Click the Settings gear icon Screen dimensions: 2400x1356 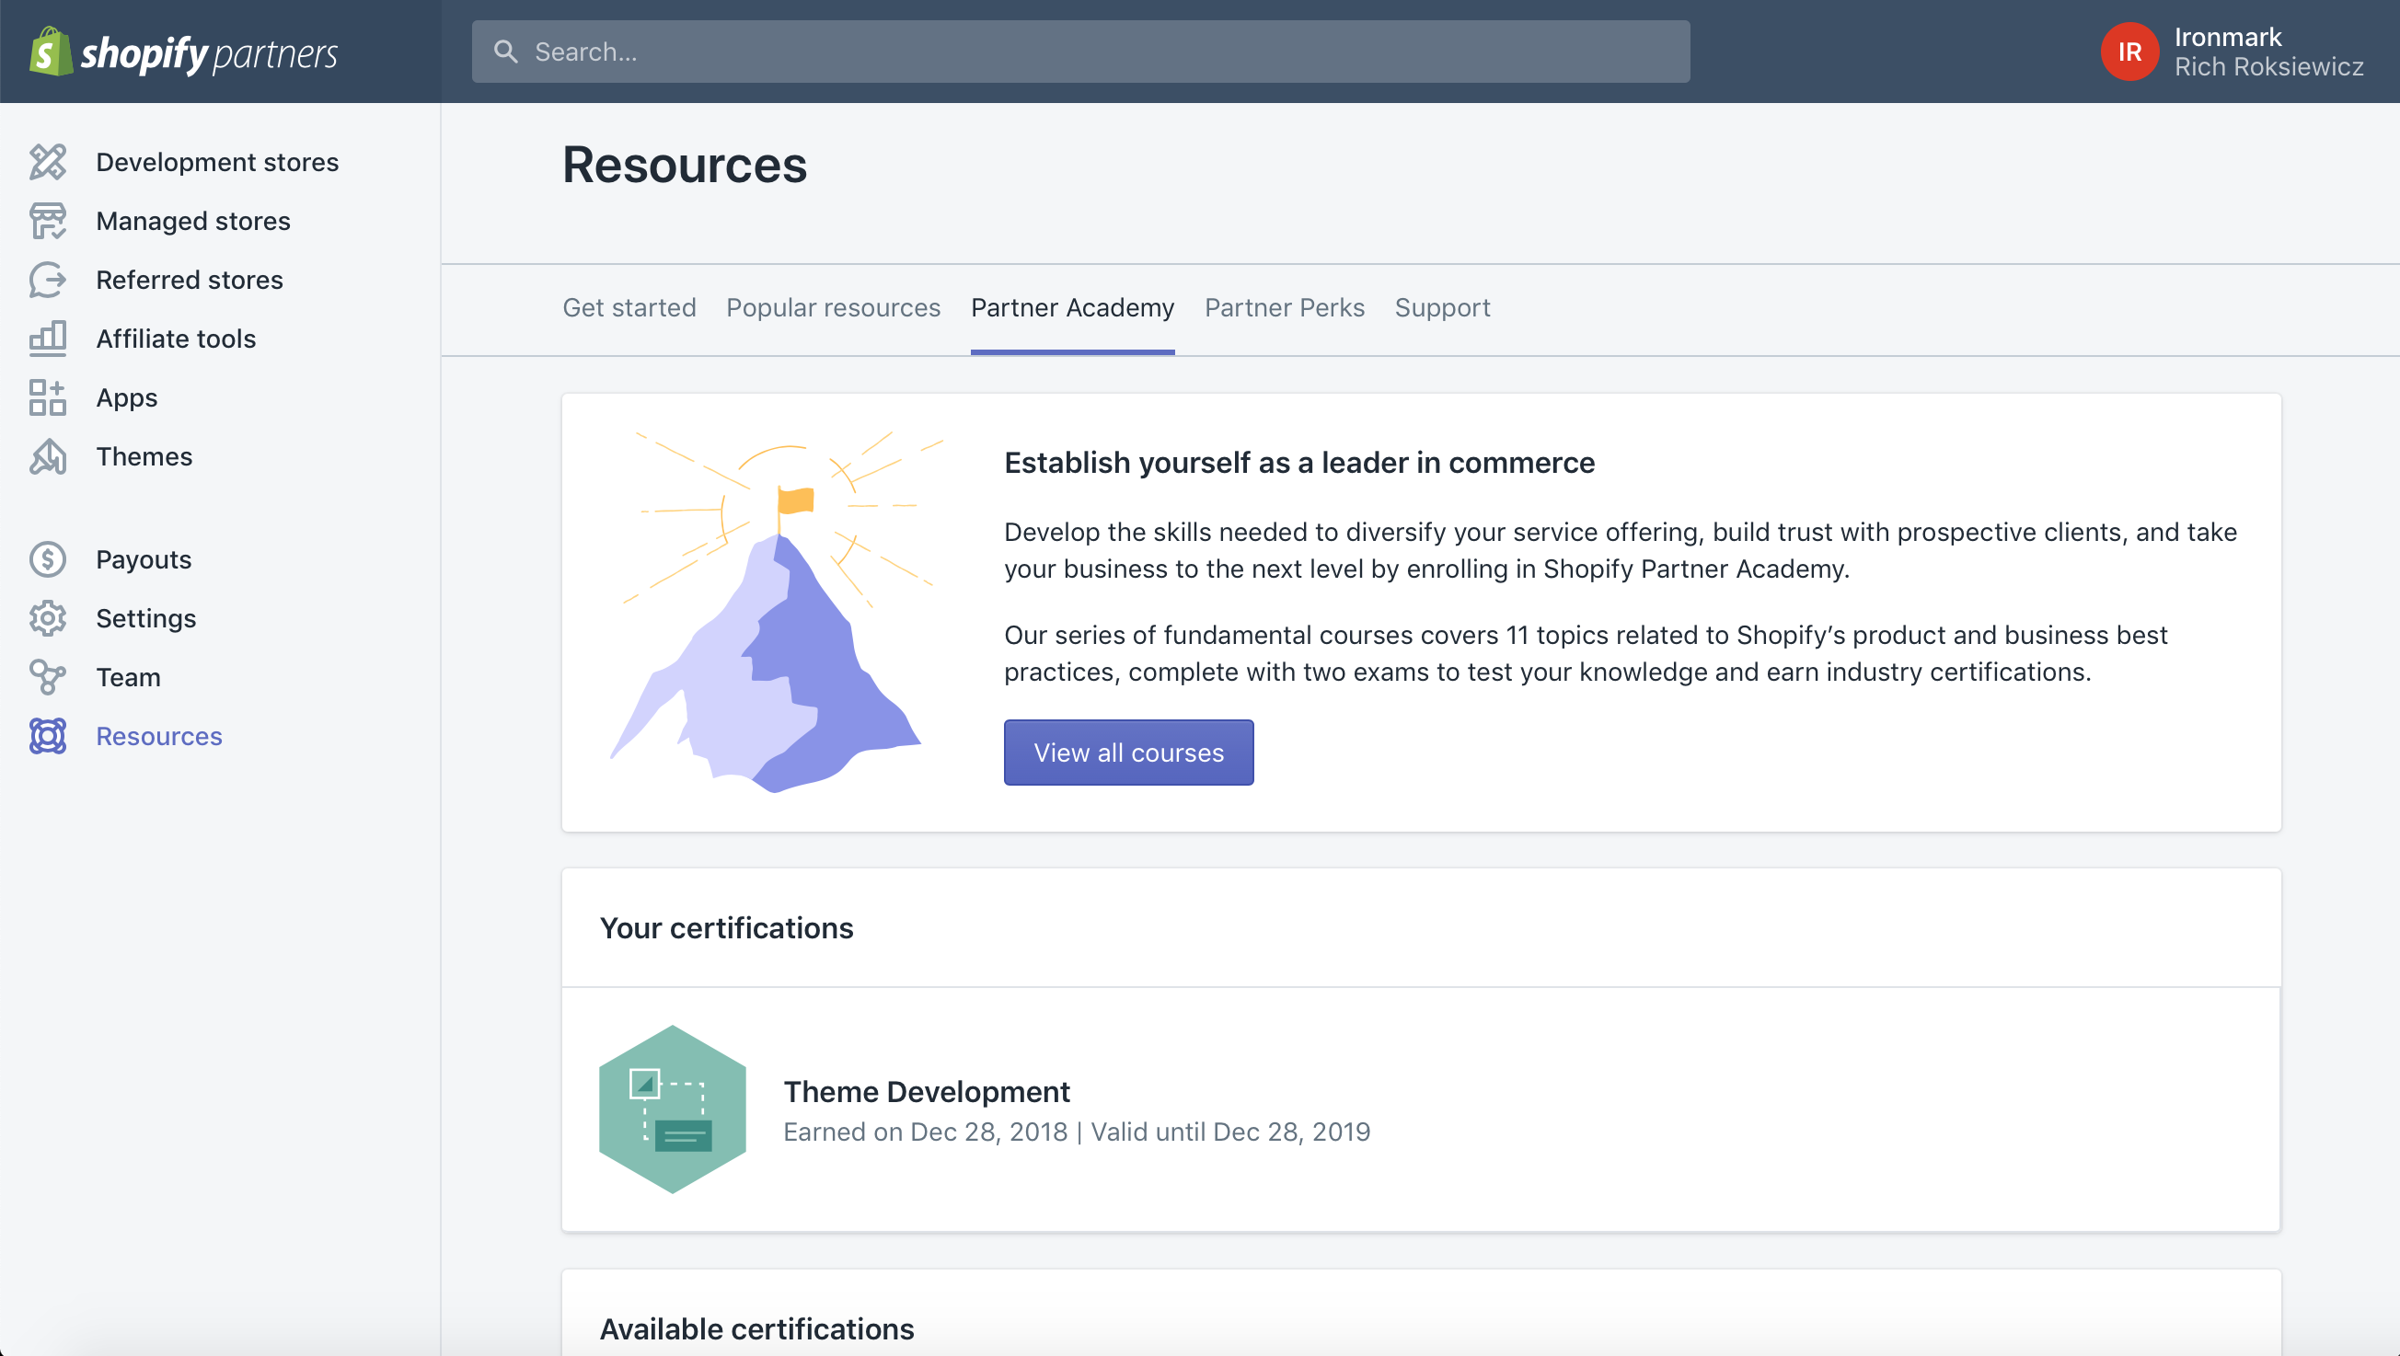tap(48, 618)
